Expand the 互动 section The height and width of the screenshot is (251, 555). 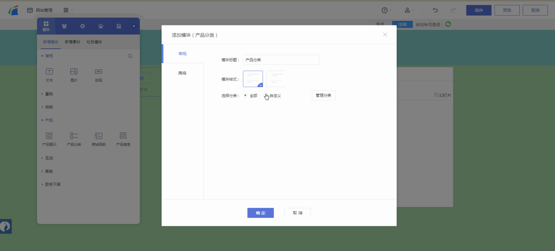click(x=47, y=158)
